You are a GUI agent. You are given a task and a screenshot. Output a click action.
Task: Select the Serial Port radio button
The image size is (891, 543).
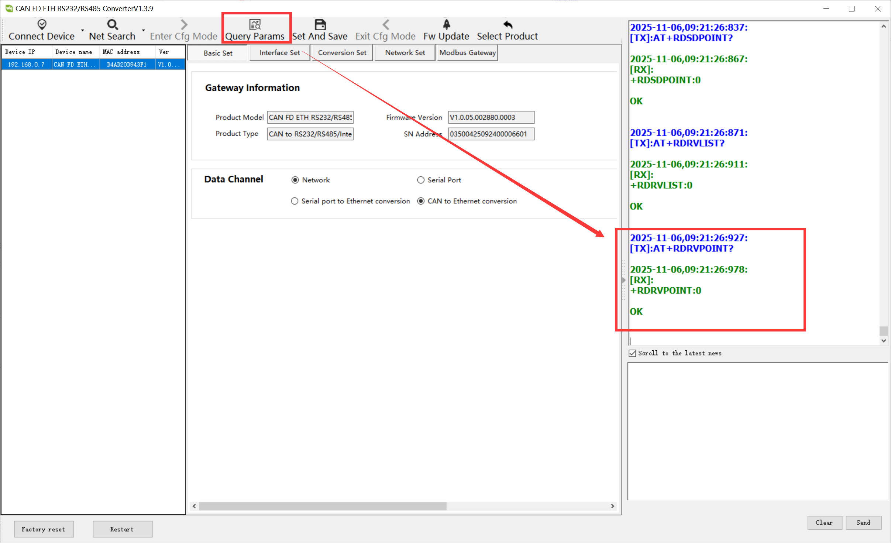[x=420, y=180]
